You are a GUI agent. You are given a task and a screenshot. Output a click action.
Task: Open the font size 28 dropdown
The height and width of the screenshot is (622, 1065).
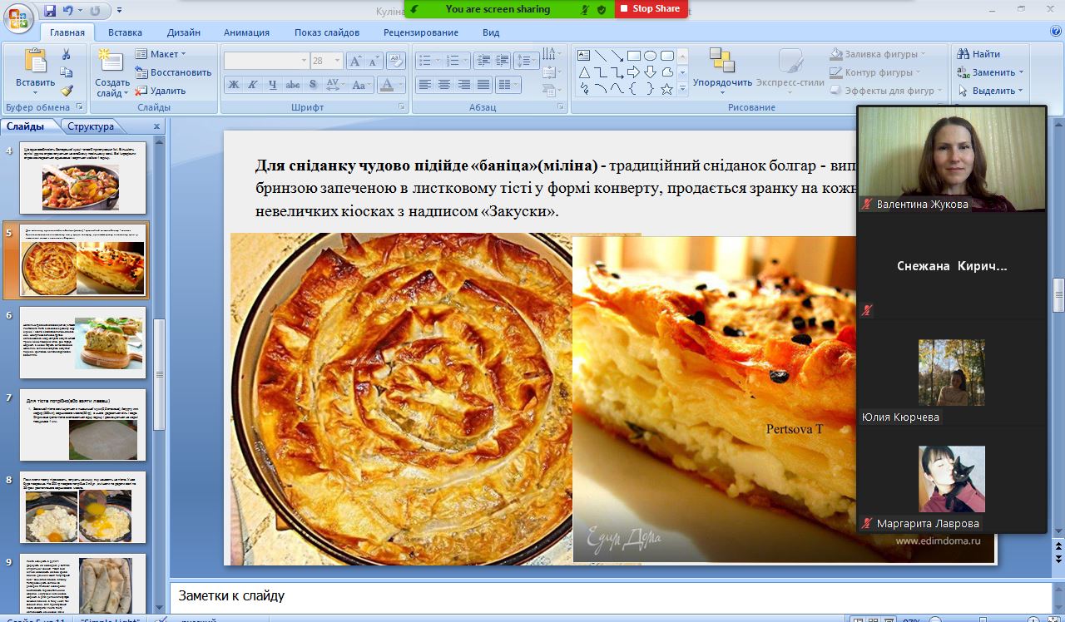pyautogui.click(x=338, y=61)
